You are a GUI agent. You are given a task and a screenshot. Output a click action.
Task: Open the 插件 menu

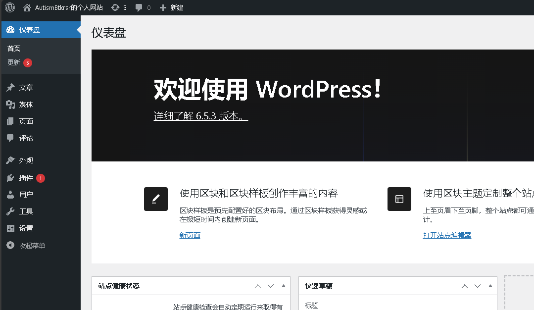click(x=26, y=178)
